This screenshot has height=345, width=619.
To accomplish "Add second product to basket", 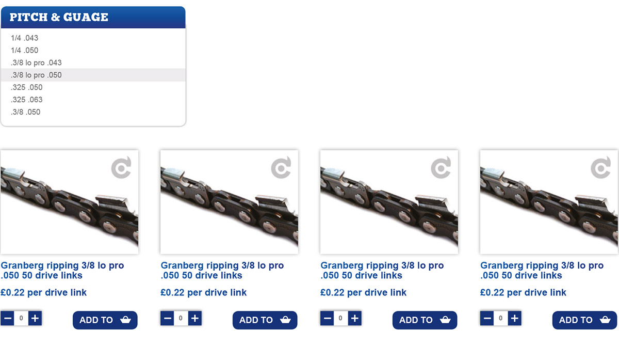I will coord(265,320).
